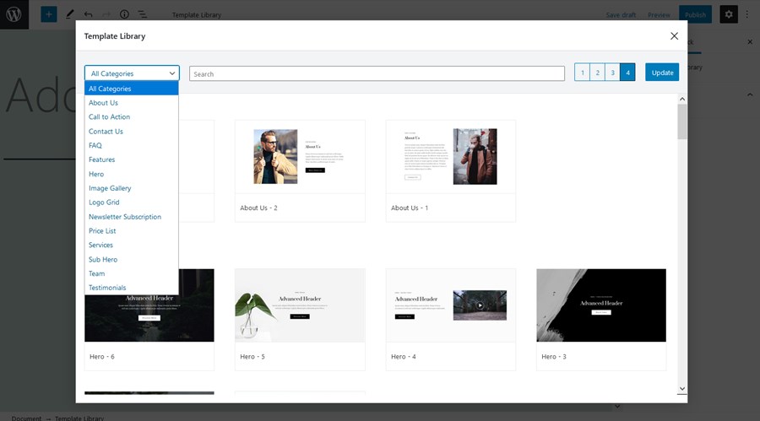Select the Hero - 6 template thumbnail
This screenshot has height=421, width=760.
pyautogui.click(x=149, y=305)
